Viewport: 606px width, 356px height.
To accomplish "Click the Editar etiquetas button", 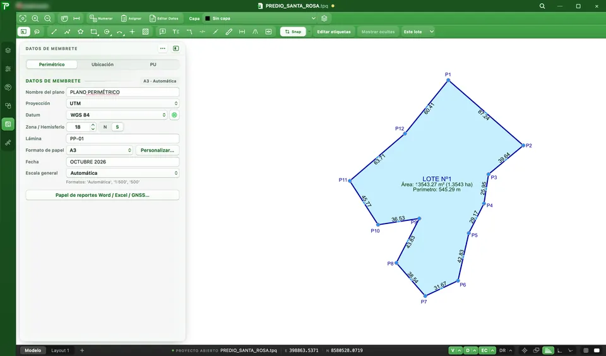I will pos(334,32).
